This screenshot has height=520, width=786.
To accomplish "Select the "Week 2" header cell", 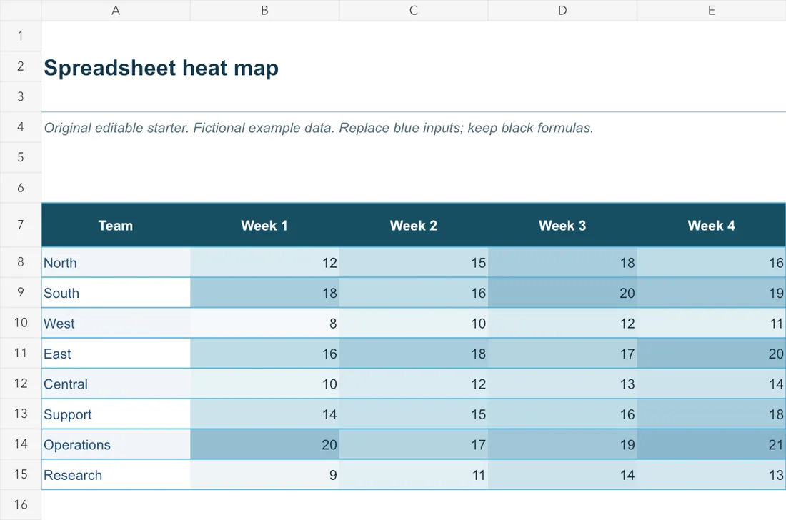I will [x=414, y=226].
